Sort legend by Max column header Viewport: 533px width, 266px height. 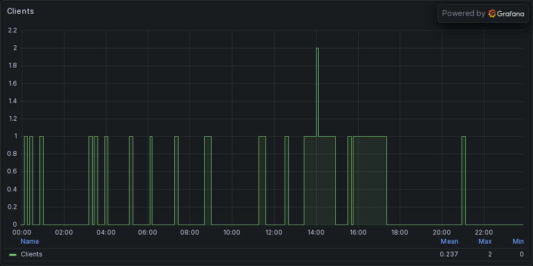485,242
